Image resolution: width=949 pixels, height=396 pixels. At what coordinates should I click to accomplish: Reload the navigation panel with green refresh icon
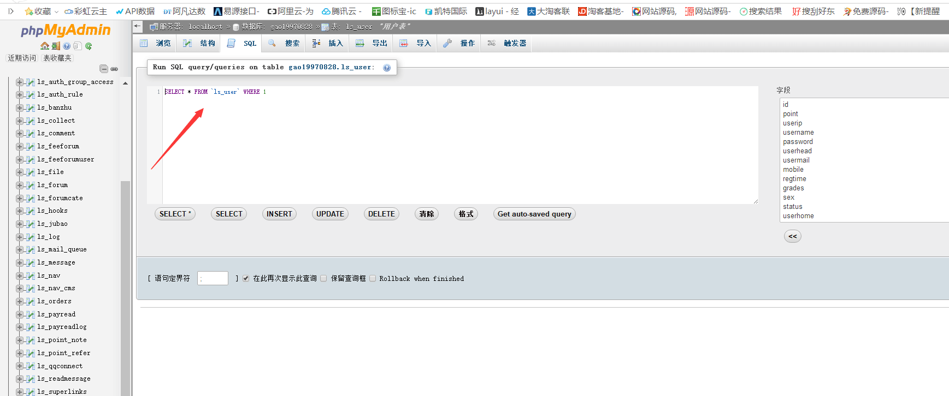click(x=89, y=46)
